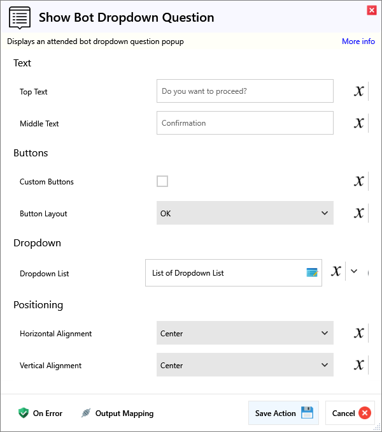Click the Middle Text input field
The height and width of the screenshot is (432, 382).
point(244,123)
